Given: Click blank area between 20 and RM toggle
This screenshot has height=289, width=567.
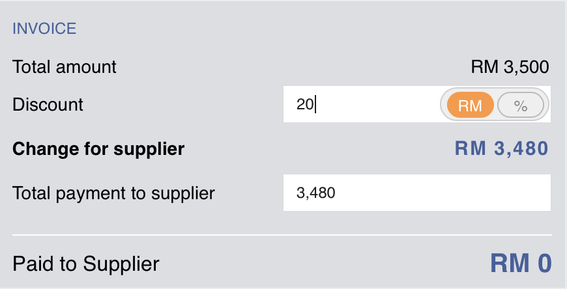Looking at the screenshot, I should 378,104.
